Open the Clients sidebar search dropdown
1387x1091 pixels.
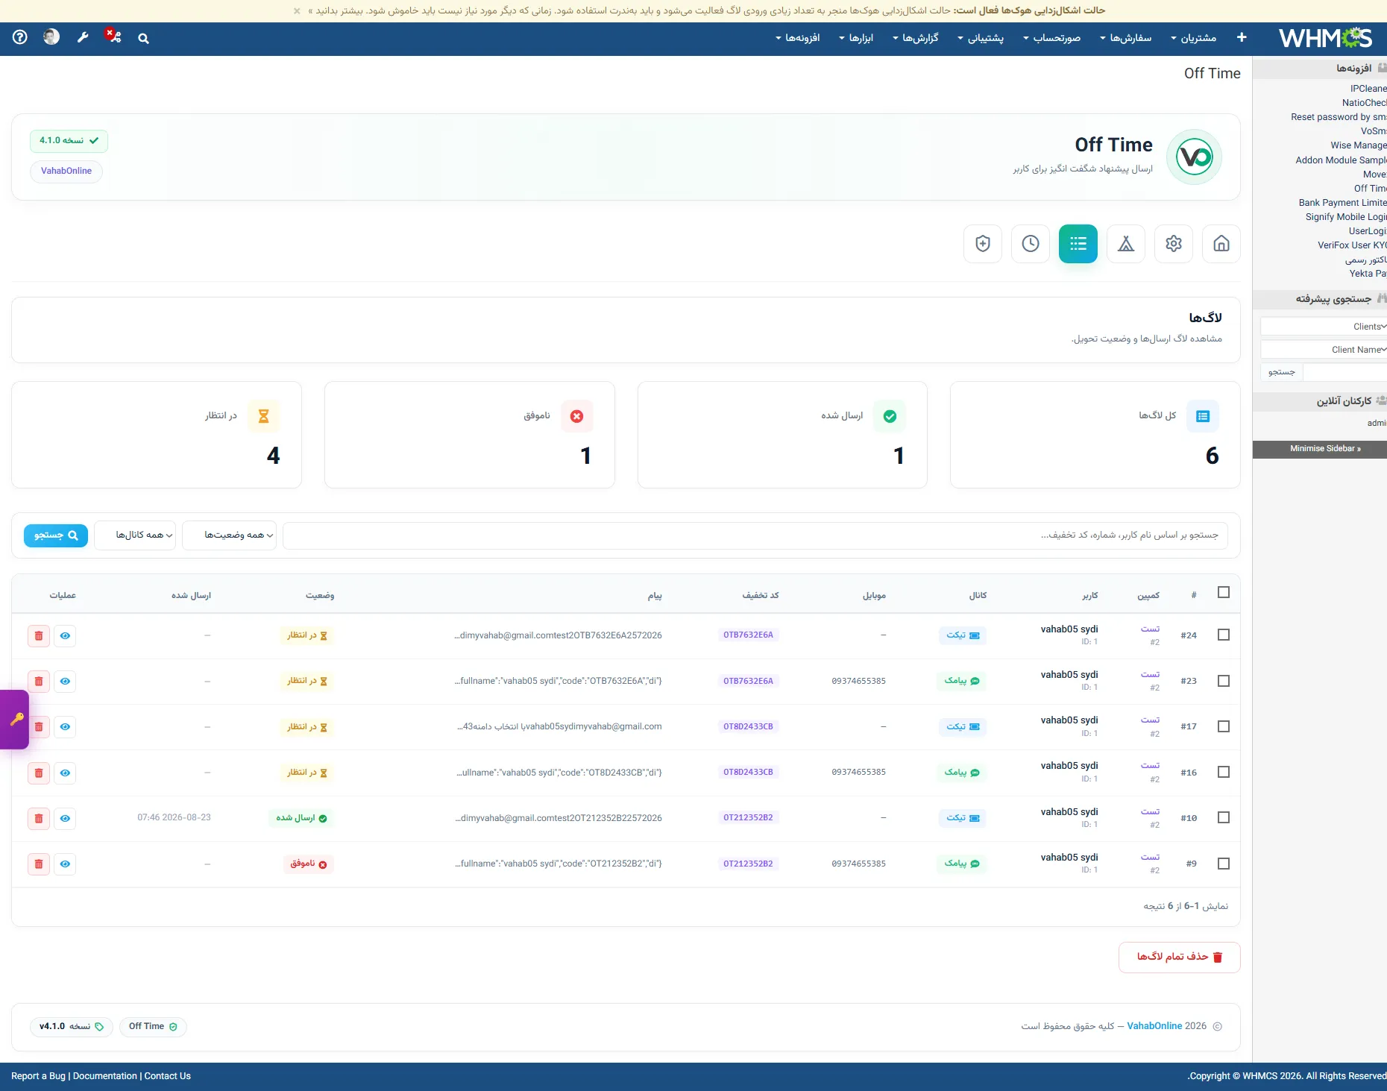coord(1324,327)
